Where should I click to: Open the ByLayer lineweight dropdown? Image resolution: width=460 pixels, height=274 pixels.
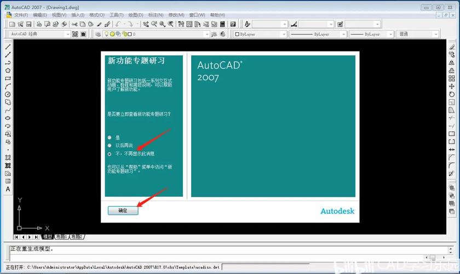(x=390, y=35)
